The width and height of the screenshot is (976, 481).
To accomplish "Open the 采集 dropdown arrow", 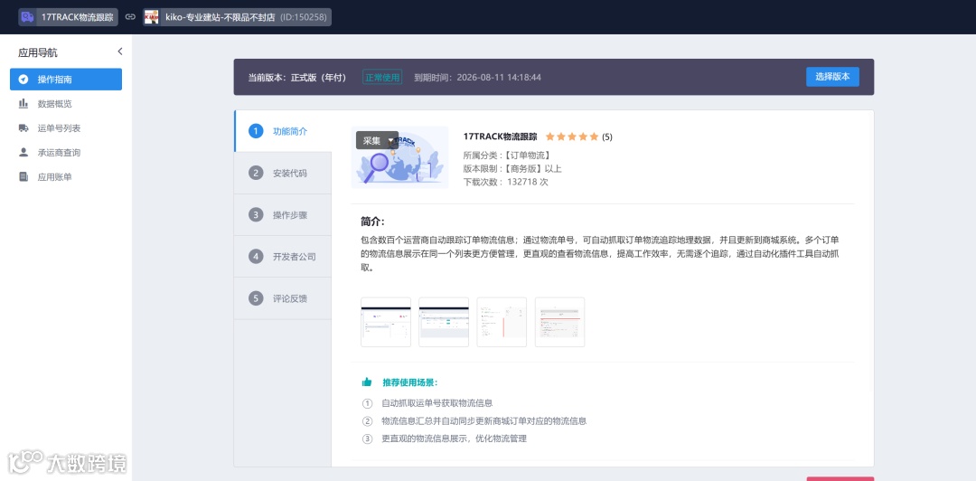I will tap(391, 140).
